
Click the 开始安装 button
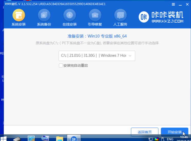click(x=175, y=132)
